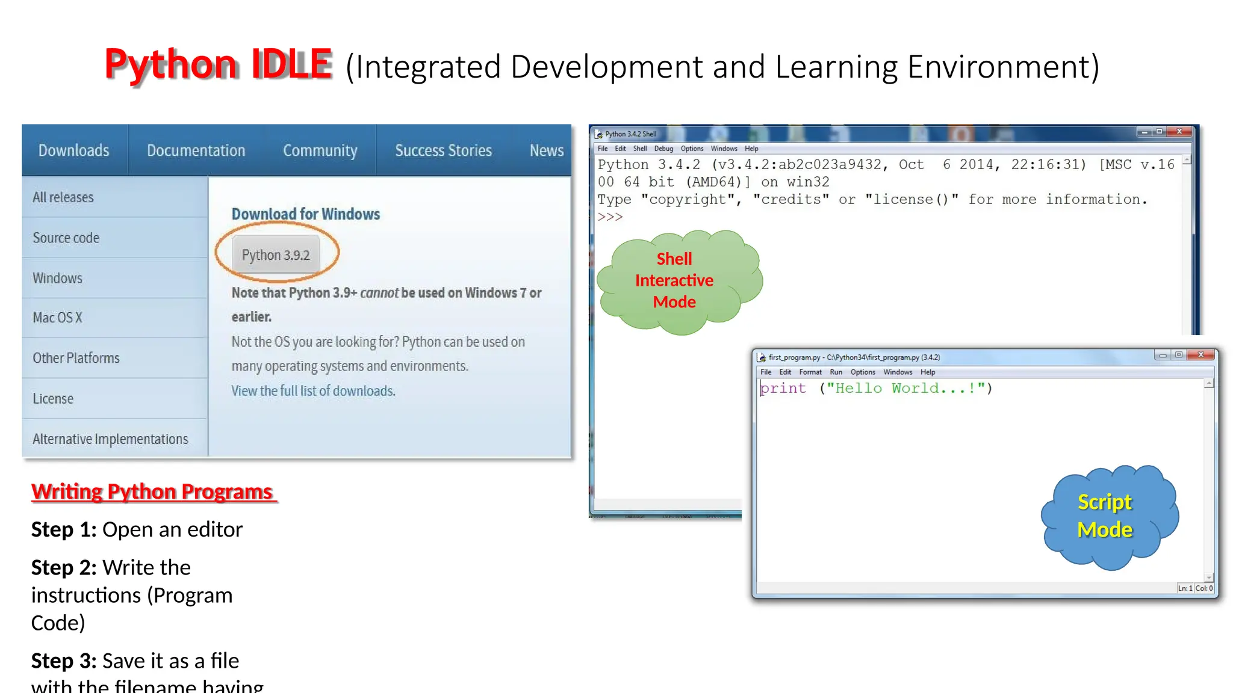Click the first_program.py window title icon
Image resolution: width=1233 pixels, height=693 pixels.
coord(762,357)
